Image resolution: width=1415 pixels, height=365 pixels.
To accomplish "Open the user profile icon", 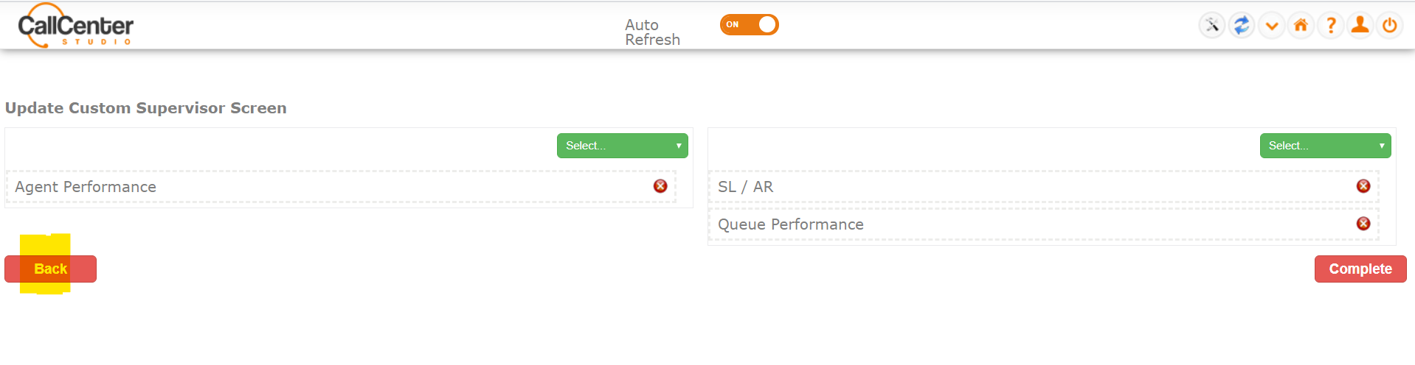I will (1360, 26).
